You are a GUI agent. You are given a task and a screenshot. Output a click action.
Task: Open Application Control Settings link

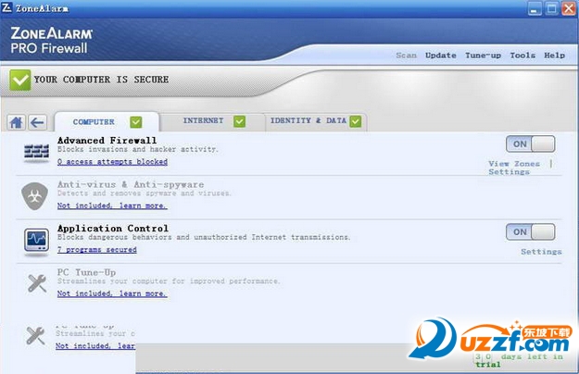pos(541,252)
